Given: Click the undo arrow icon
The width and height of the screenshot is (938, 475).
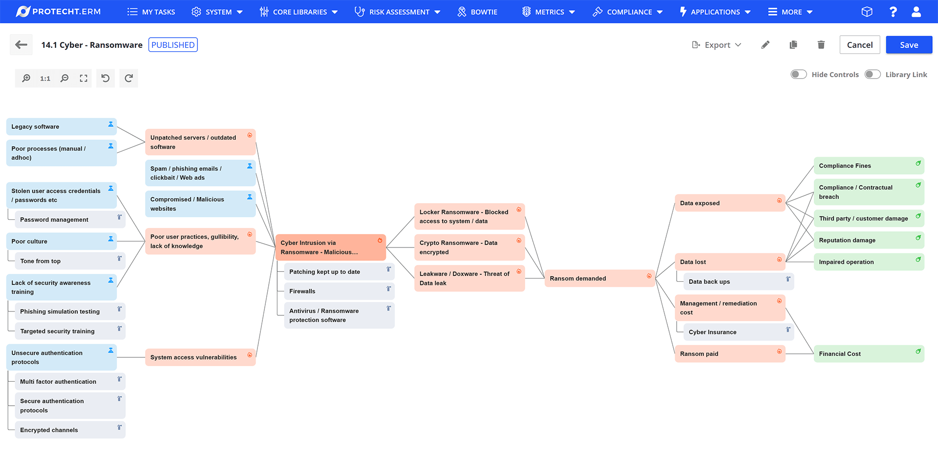Looking at the screenshot, I should 106,78.
